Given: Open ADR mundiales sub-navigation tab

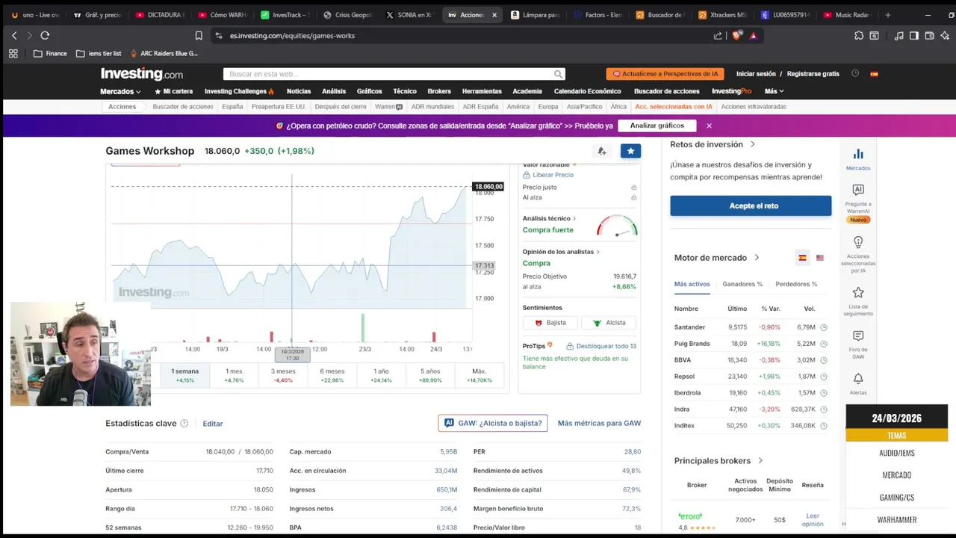Looking at the screenshot, I should pyautogui.click(x=432, y=107).
